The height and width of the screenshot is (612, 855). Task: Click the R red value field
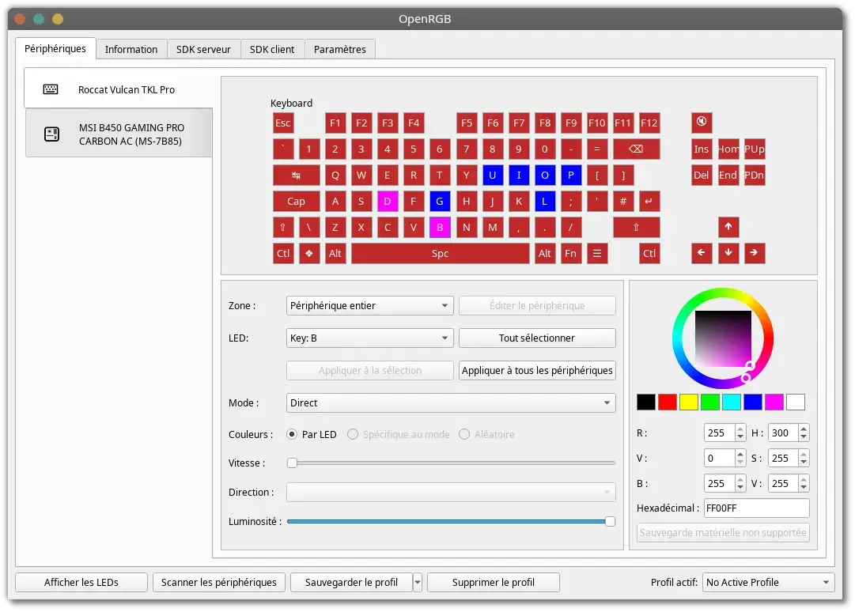719,433
